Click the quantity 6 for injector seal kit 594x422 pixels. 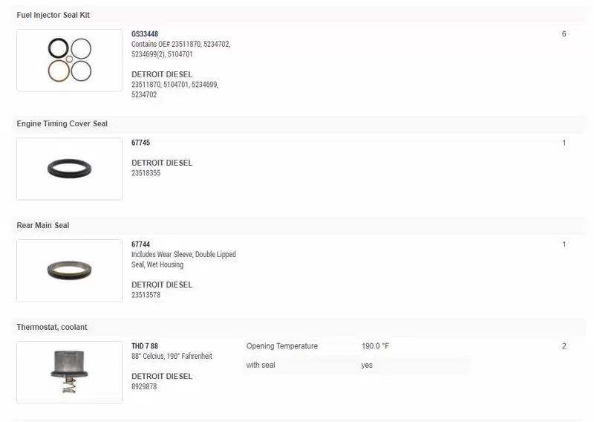coord(564,34)
